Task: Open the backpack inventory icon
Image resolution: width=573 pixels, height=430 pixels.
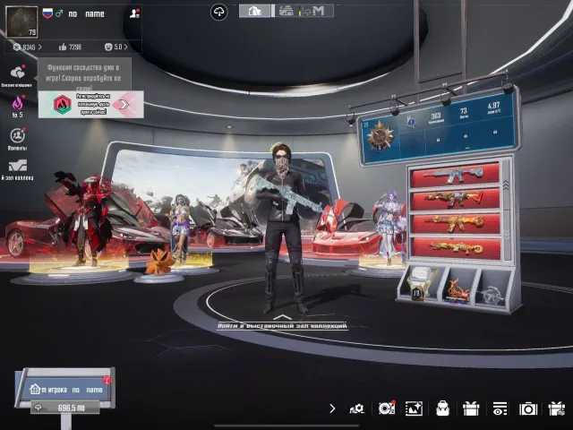Action: 442,408
